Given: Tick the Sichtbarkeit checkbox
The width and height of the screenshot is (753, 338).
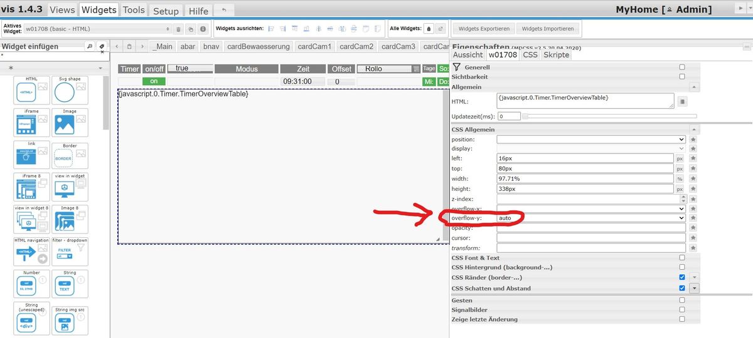Looking at the screenshot, I should (x=682, y=76).
